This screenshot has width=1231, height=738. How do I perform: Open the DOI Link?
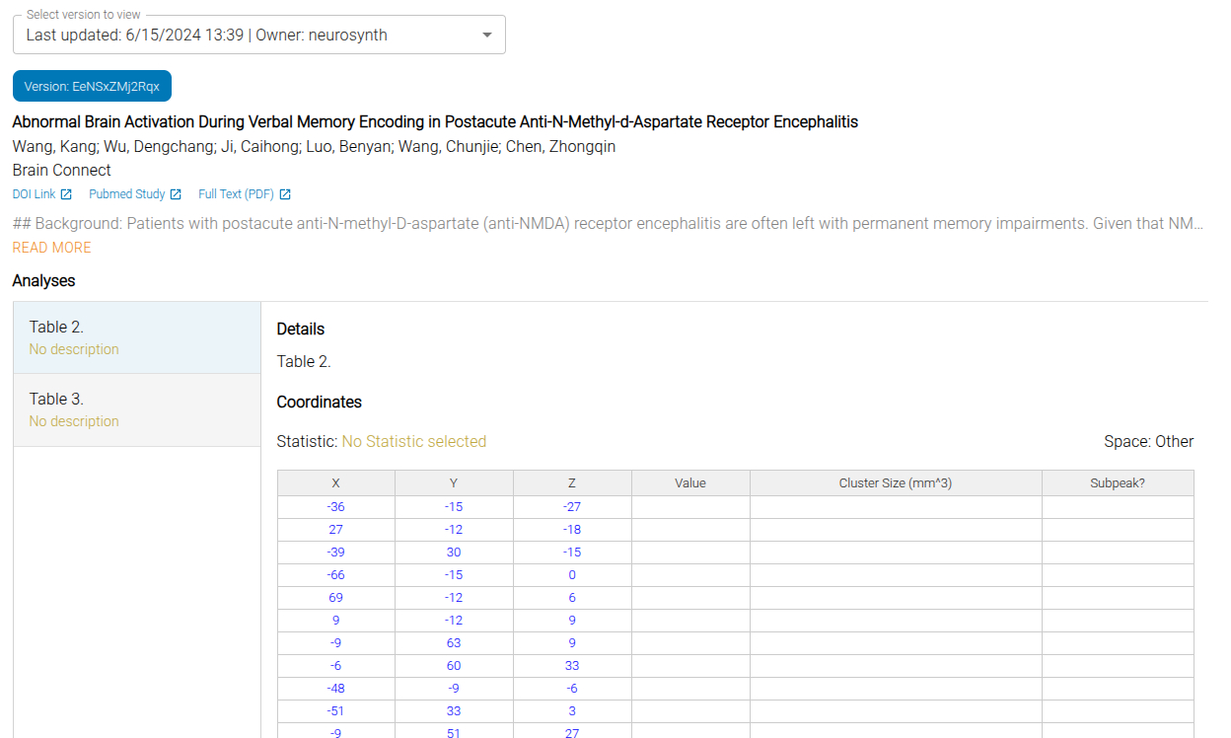click(34, 194)
